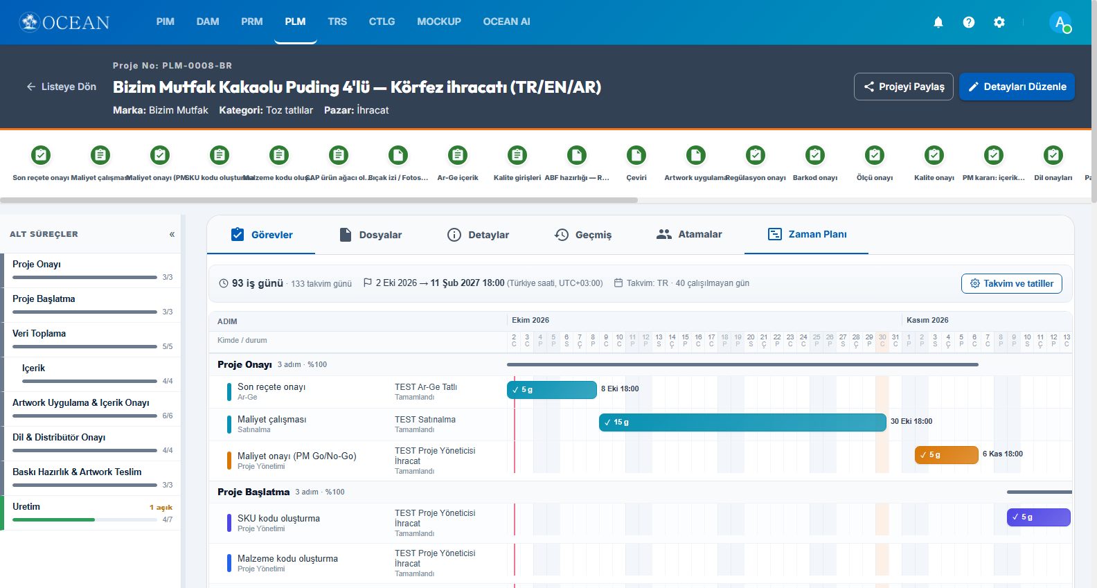Screen dimensions: 1097x588
Task: Select Veri Toplama sub-process
Action: click(x=92, y=339)
